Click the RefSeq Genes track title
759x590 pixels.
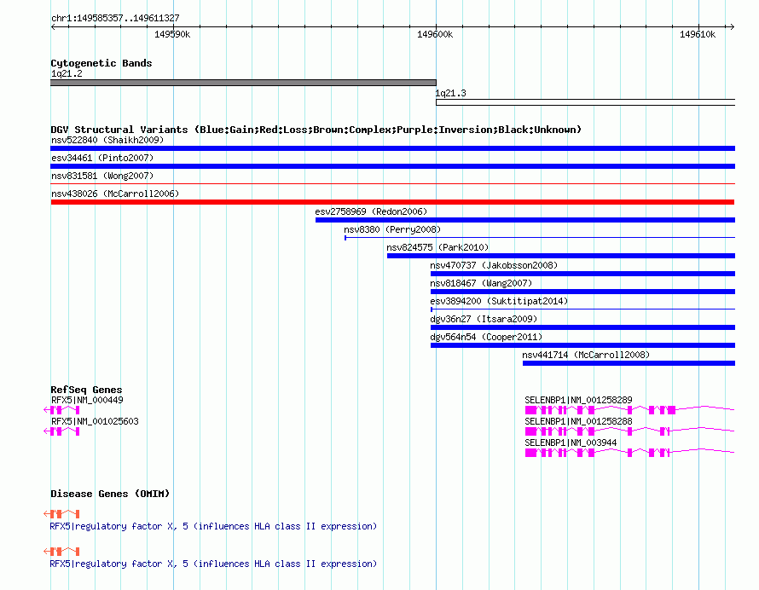pyautogui.click(x=86, y=390)
